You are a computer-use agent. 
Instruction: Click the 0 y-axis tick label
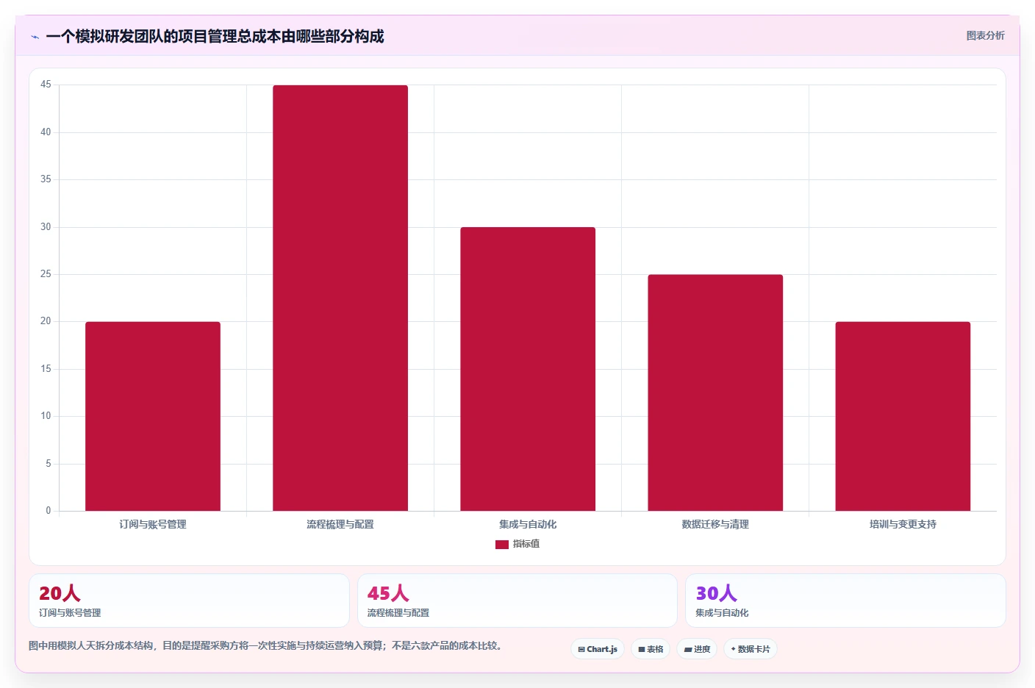(x=49, y=511)
